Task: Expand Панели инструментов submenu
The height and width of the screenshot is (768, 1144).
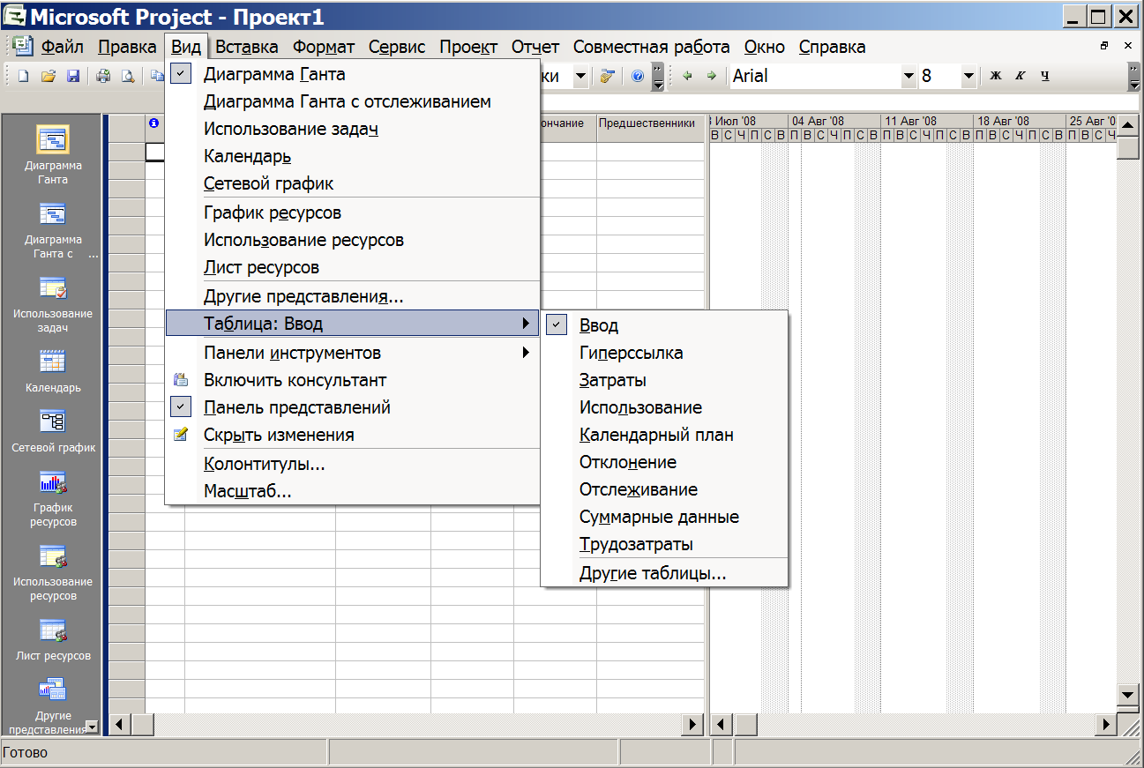Action: [353, 353]
